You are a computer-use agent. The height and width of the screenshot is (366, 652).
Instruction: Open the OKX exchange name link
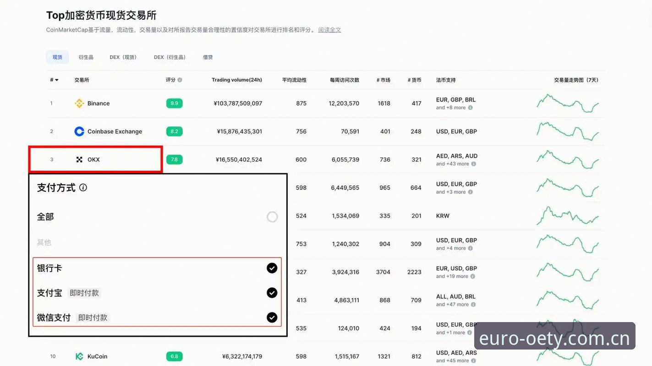(93, 160)
